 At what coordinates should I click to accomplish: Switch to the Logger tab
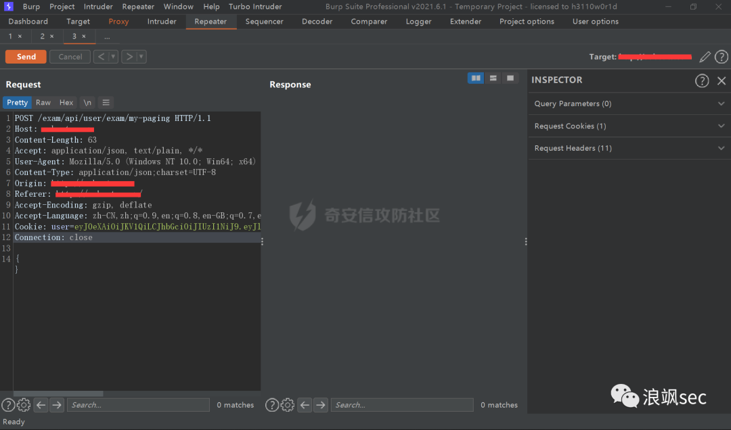point(419,22)
